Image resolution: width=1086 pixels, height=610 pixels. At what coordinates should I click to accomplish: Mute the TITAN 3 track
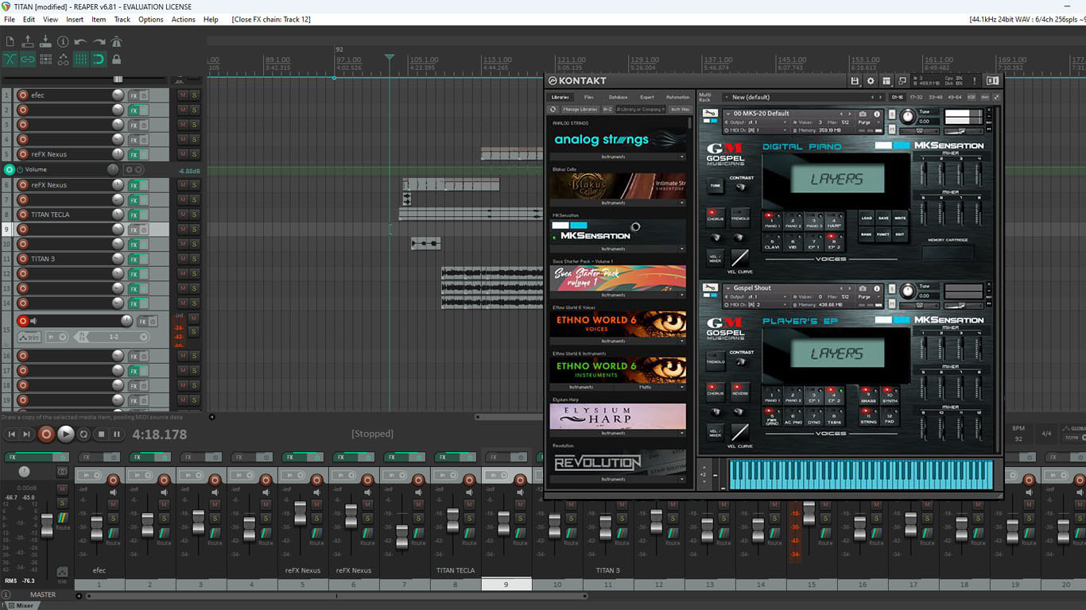(x=183, y=259)
